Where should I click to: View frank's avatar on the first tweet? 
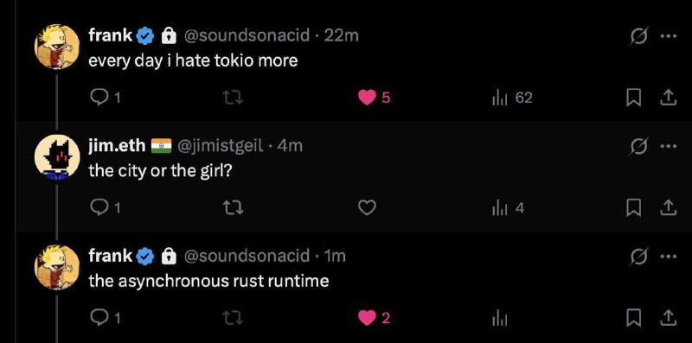click(57, 47)
